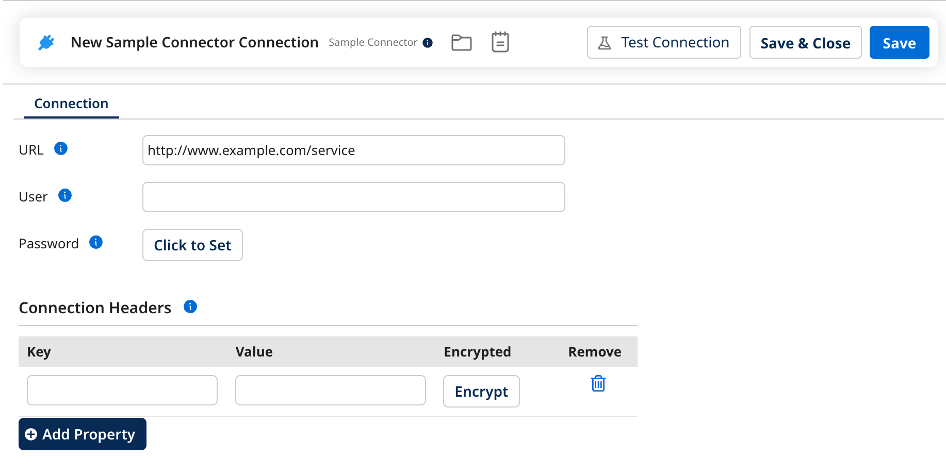Open the Add Property control
Screen dimensions: 946x475
pyautogui.click(x=82, y=434)
